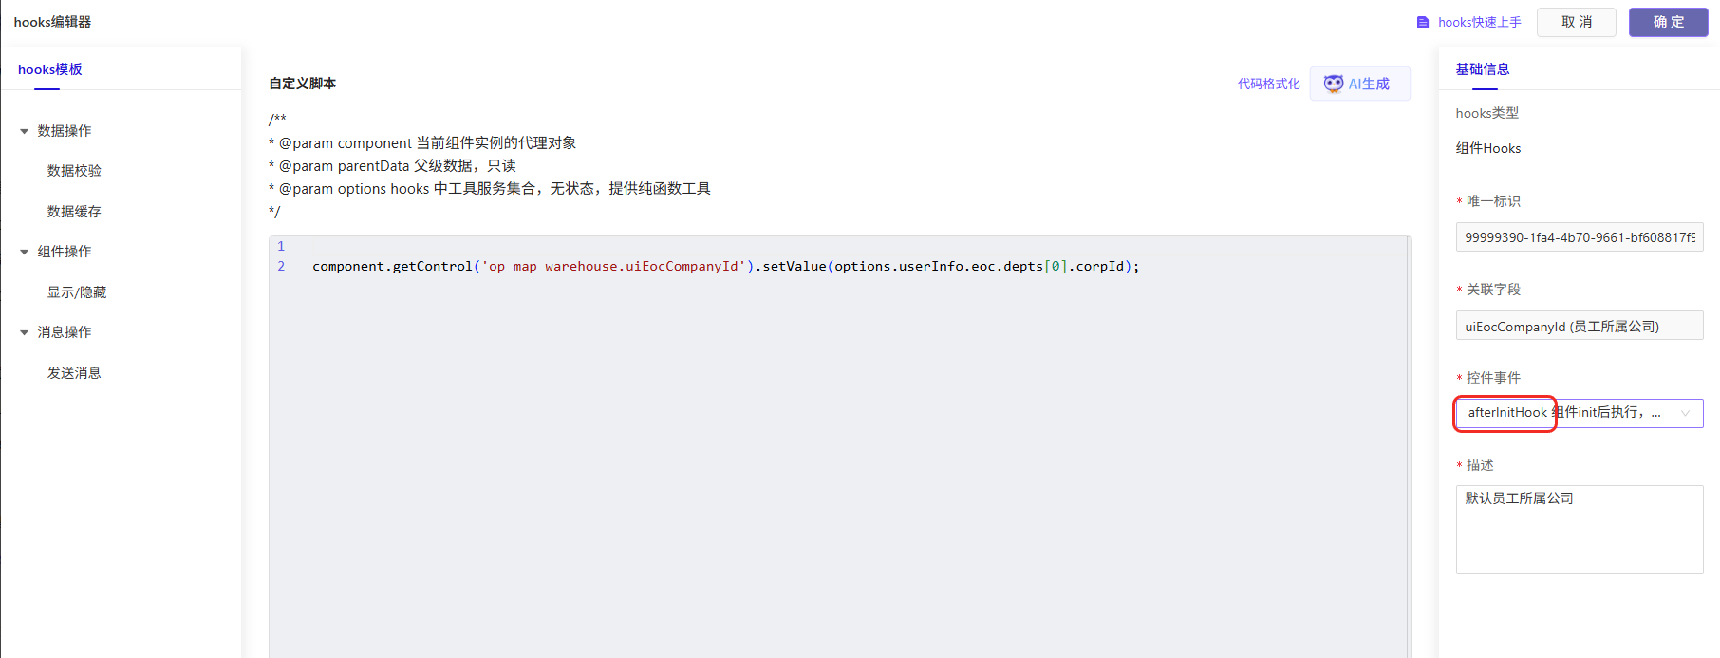Click line 2 in the code editor
Image resolution: width=1720 pixels, height=658 pixels.
tap(725, 267)
